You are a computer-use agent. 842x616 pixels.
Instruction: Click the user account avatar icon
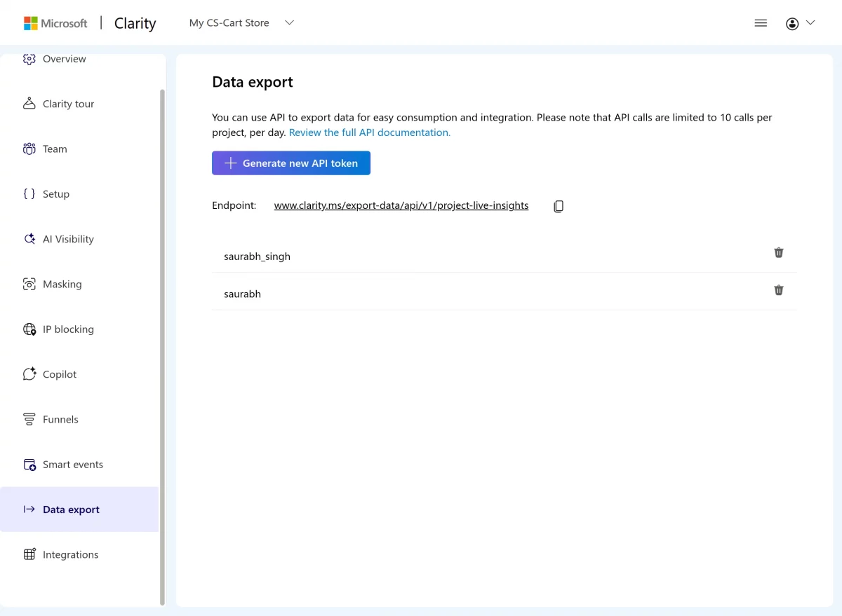pyautogui.click(x=792, y=24)
